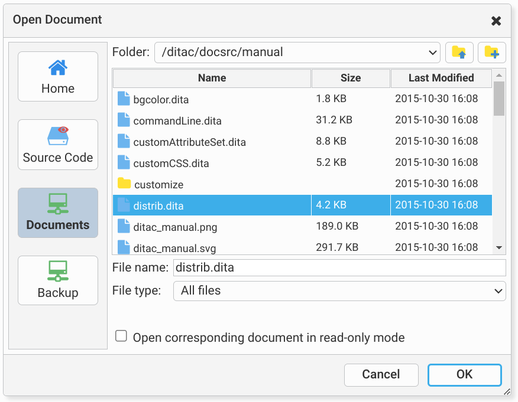This screenshot has width=518, height=402.
Task: Sort by Size column header
Action: (351, 78)
